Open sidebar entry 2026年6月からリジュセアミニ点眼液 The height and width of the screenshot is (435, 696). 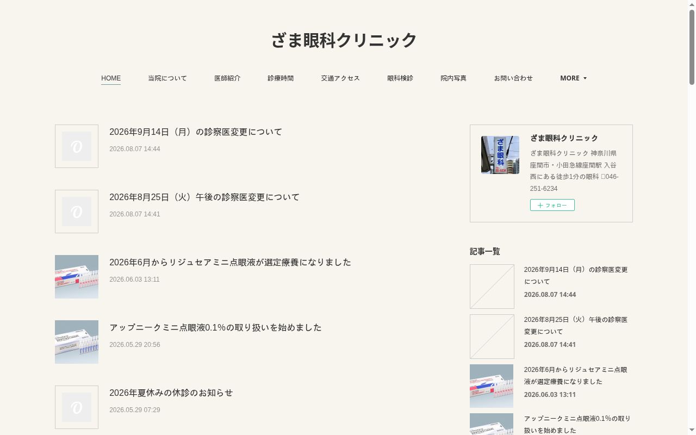click(576, 376)
